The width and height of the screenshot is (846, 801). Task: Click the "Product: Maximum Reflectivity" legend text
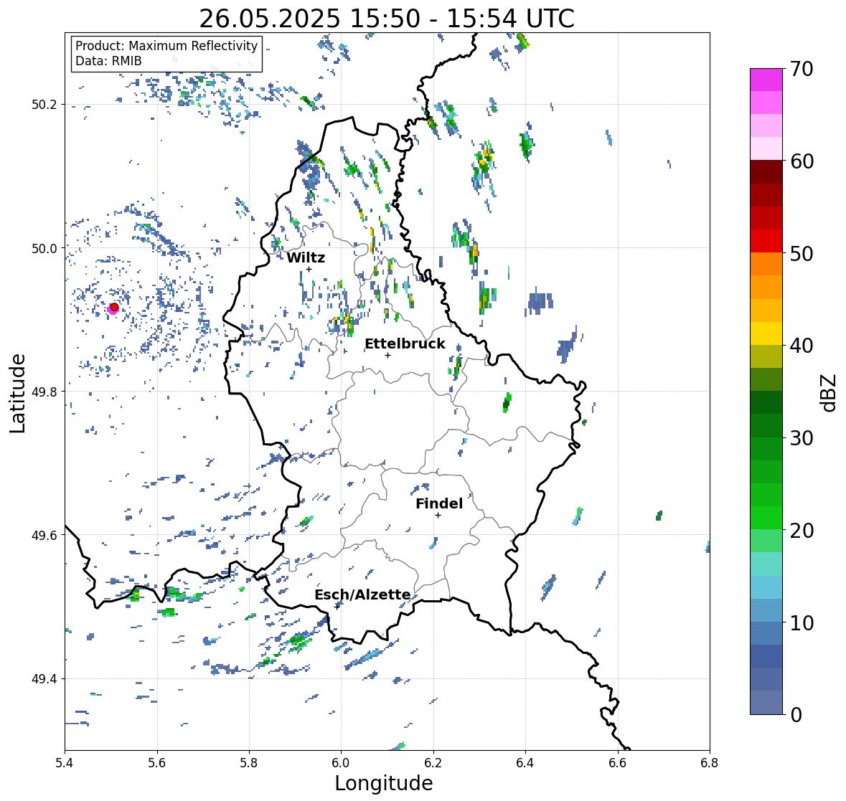click(x=166, y=46)
